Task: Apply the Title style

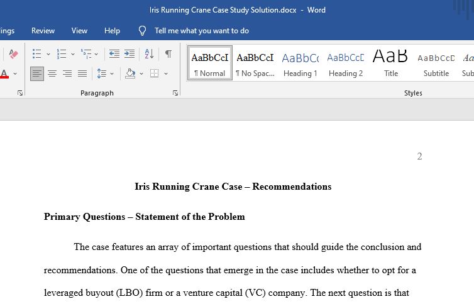Action: pos(390,63)
